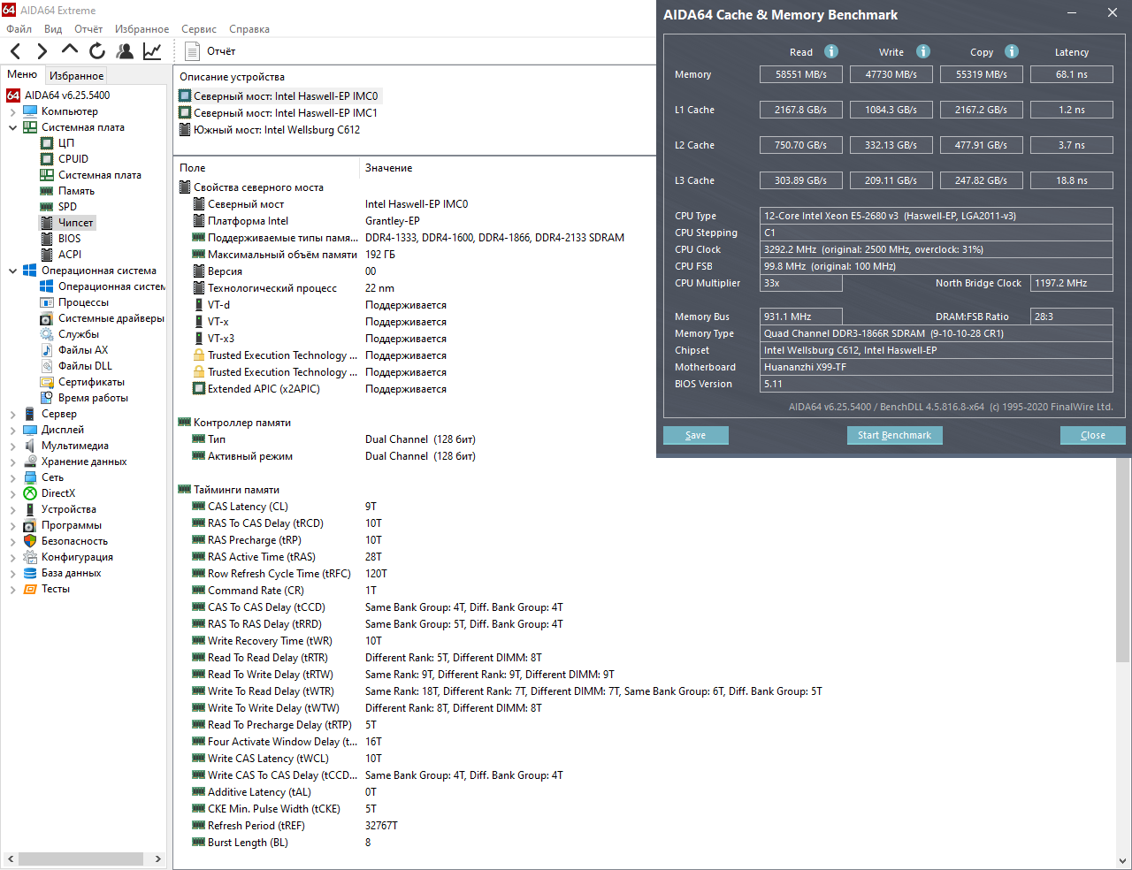Viewport: 1132px width, 870px height.
Task: Collapse the Системная плата tree node
Action: 12,127
